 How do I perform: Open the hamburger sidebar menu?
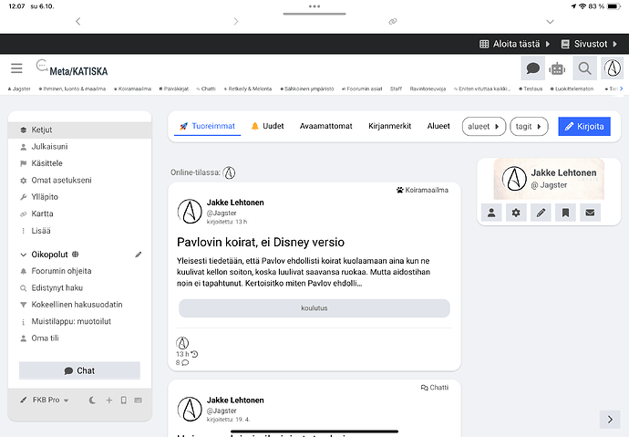(x=16, y=68)
